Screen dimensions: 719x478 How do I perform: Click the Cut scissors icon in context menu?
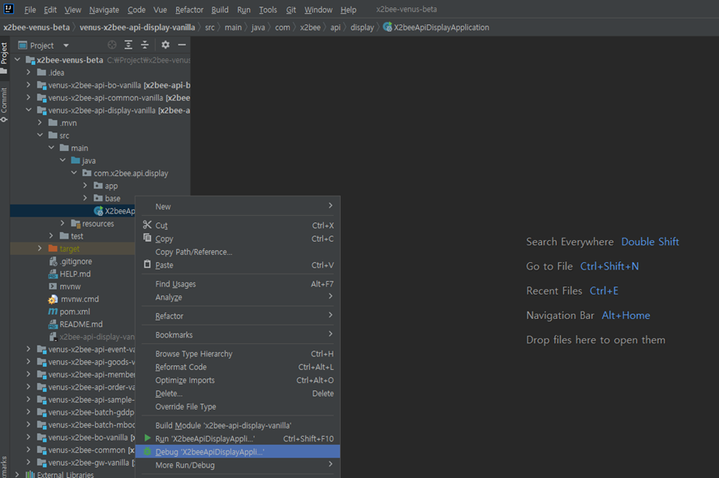pyautogui.click(x=147, y=226)
